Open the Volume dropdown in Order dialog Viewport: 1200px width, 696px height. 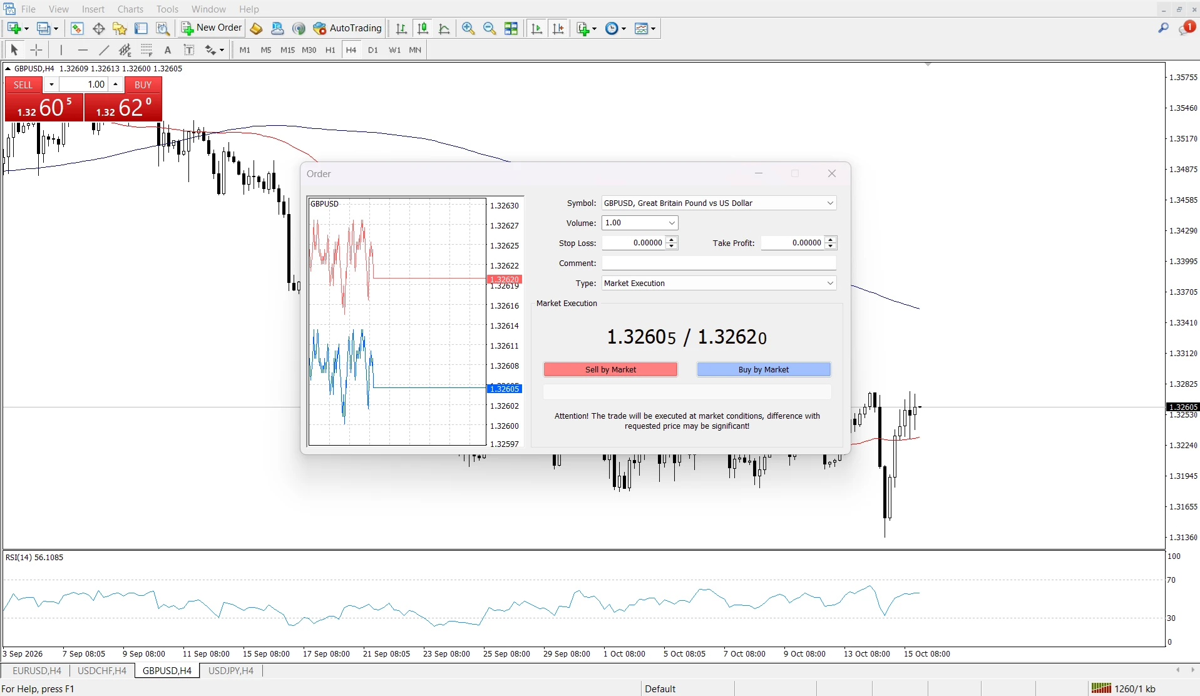tap(672, 223)
